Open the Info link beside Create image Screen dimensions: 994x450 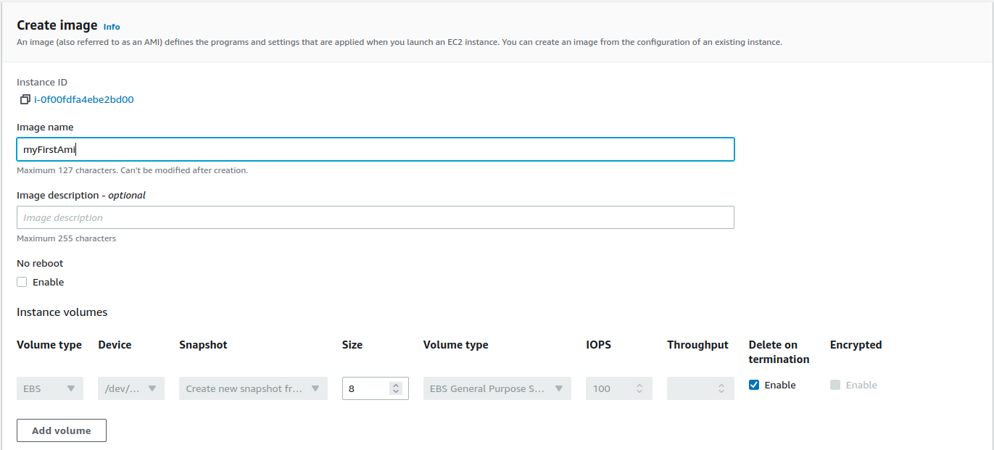[x=112, y=27]
